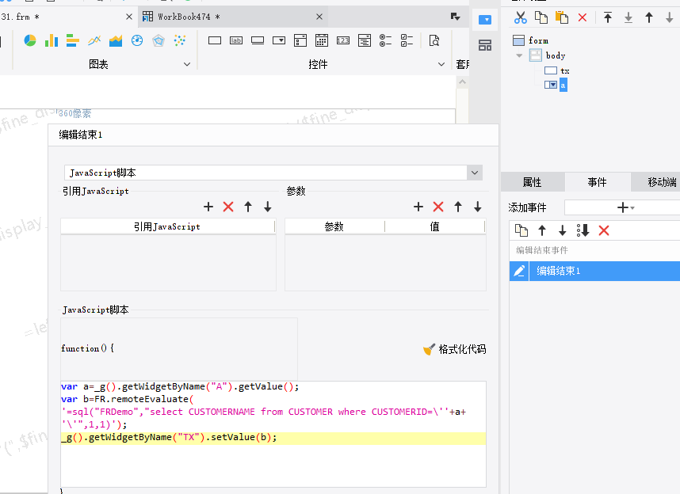Select the tx widget in tree

(564, 70)
